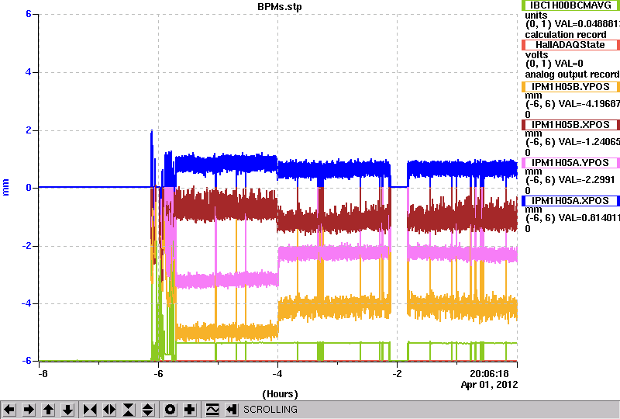Click the (Hours) x-axis label
The image size is (620, 419).
[x=280, y=394]
